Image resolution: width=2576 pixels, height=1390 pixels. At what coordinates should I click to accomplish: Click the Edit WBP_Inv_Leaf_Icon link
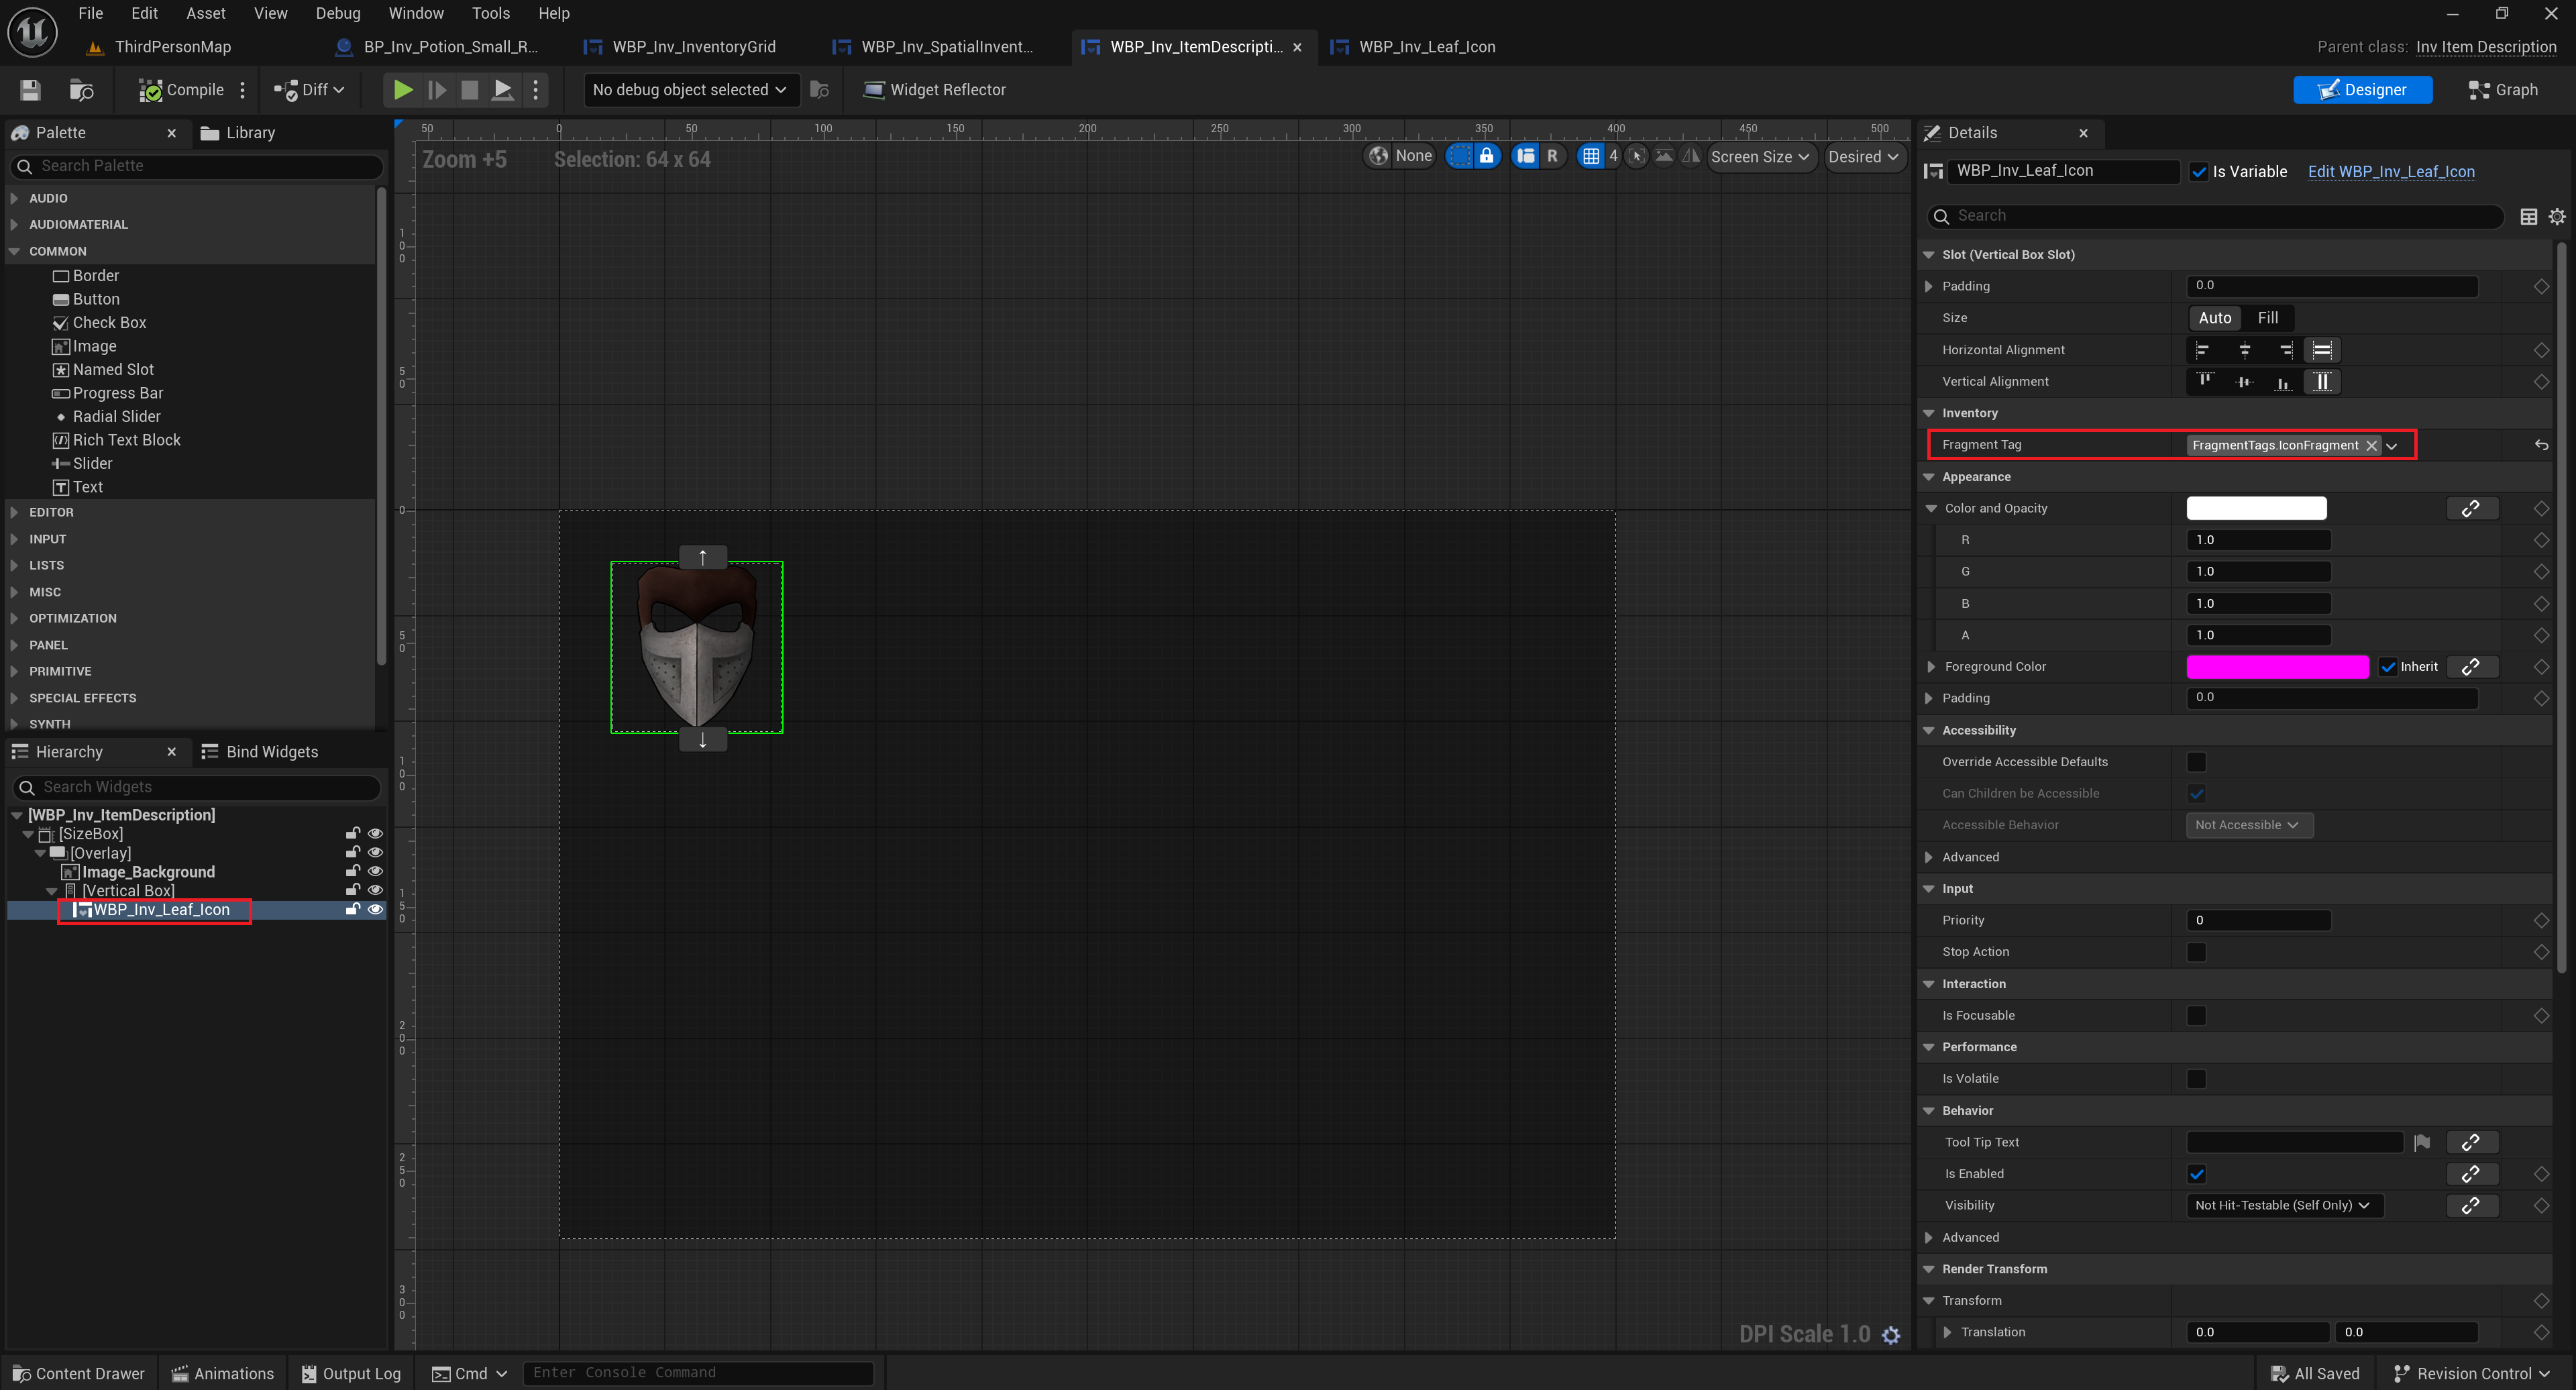pyautogui.click(x=2390, y=172)
